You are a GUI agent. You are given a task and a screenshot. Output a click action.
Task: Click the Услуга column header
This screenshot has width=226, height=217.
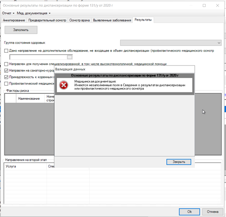25,167
